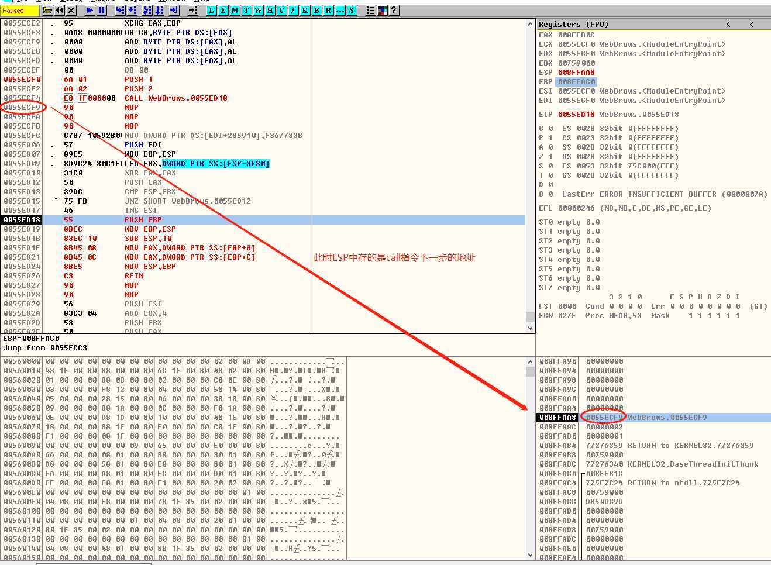Run the program with the play icon
Screen dimensions: 771x565
click(x=90, y=10)
